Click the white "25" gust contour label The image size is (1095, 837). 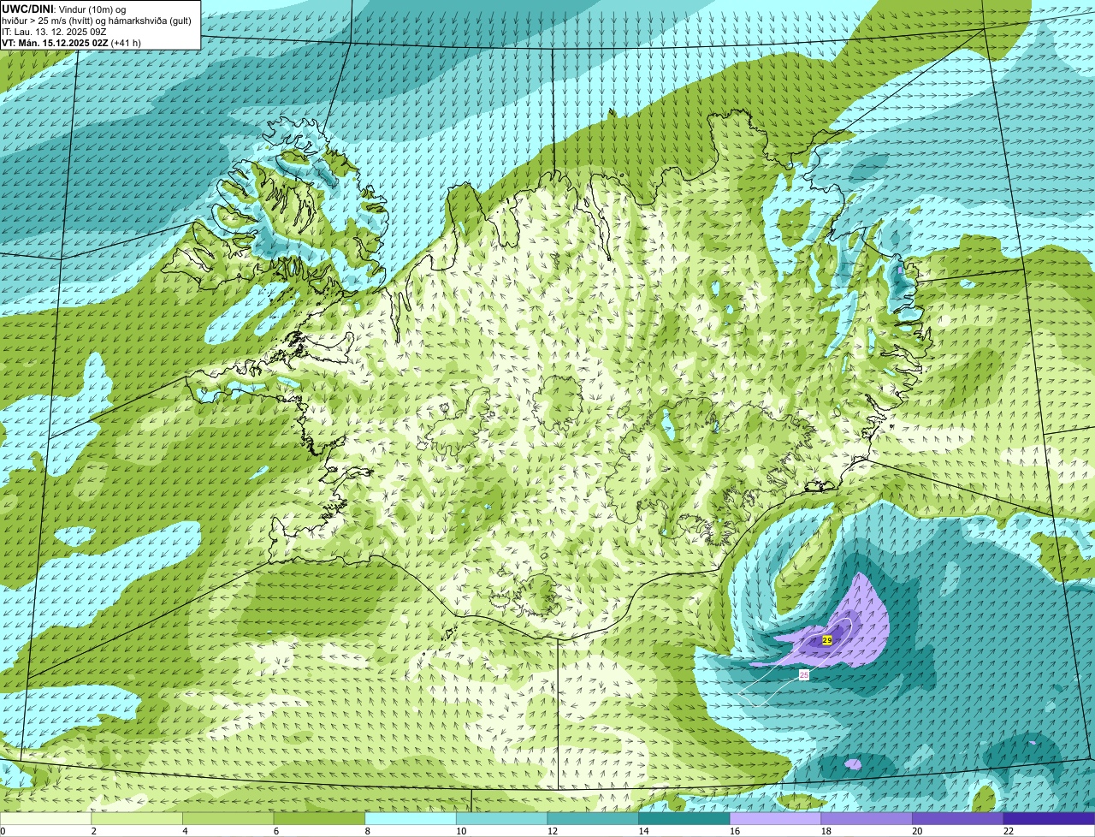pos(804,675)
